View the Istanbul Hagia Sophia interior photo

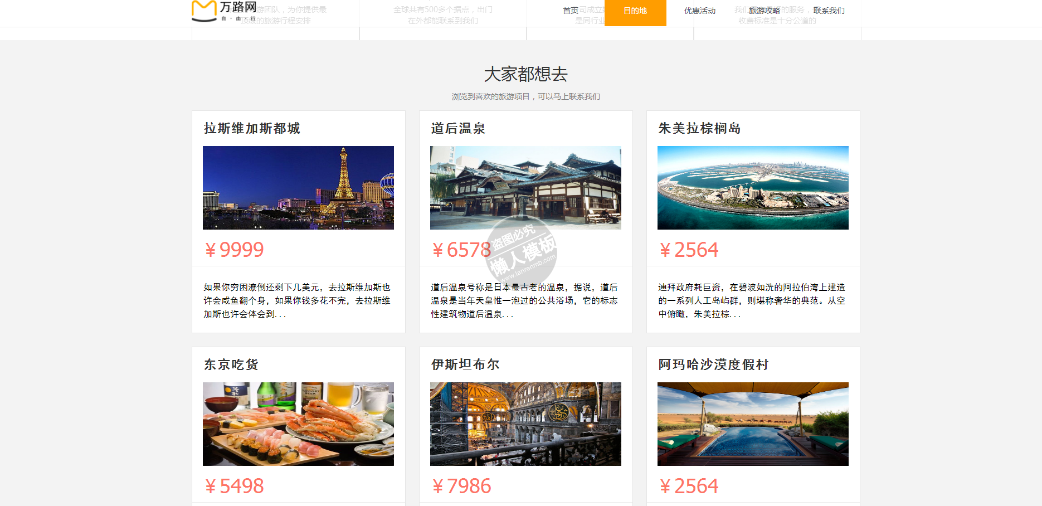tap(525, 424)
